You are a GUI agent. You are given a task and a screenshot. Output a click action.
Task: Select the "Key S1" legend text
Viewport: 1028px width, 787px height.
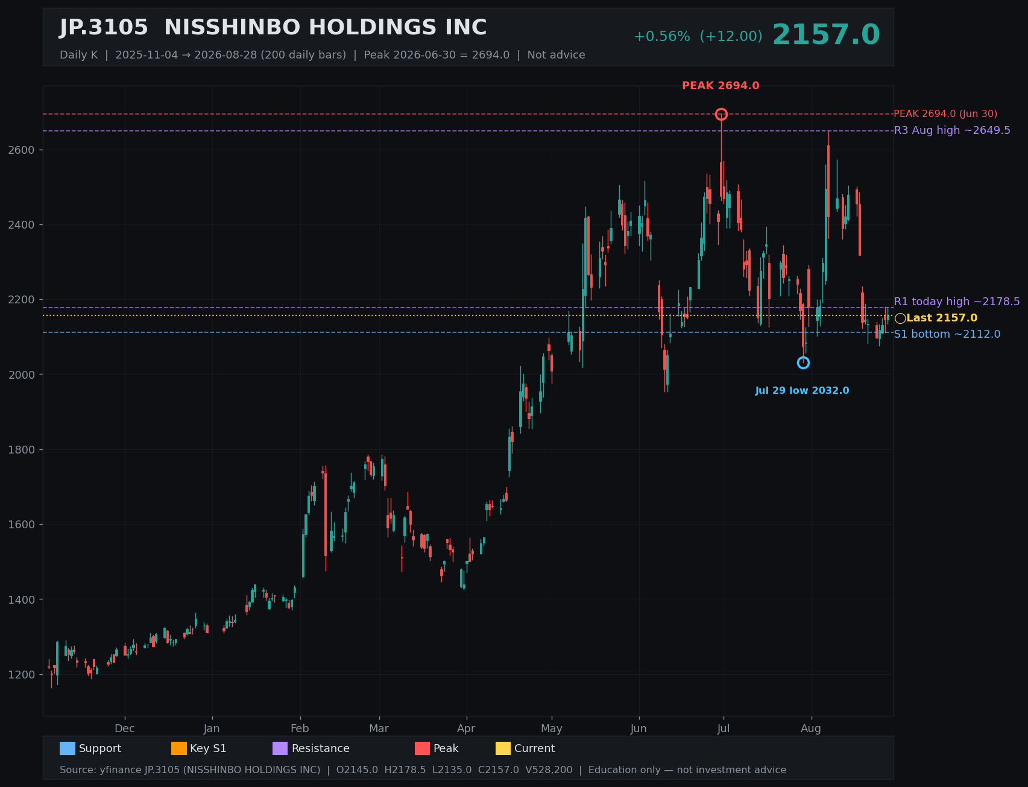[208, 748]
